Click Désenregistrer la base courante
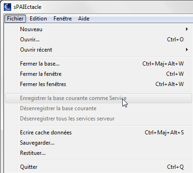 click(x=99, y=108)
